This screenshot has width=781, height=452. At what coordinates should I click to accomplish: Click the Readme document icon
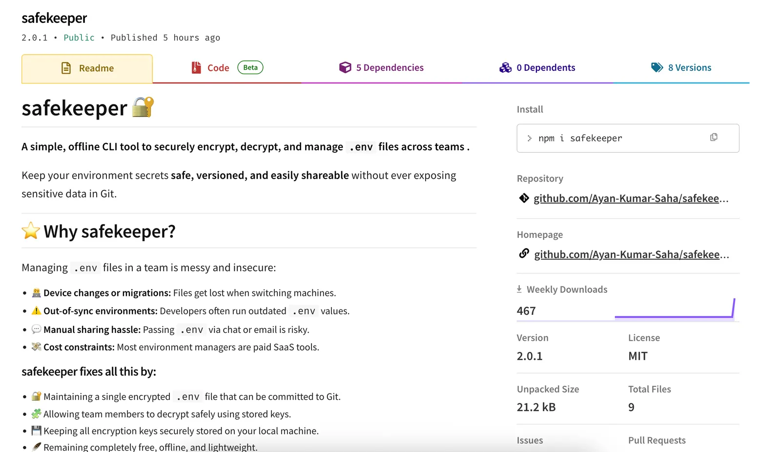tap(66, 68)
